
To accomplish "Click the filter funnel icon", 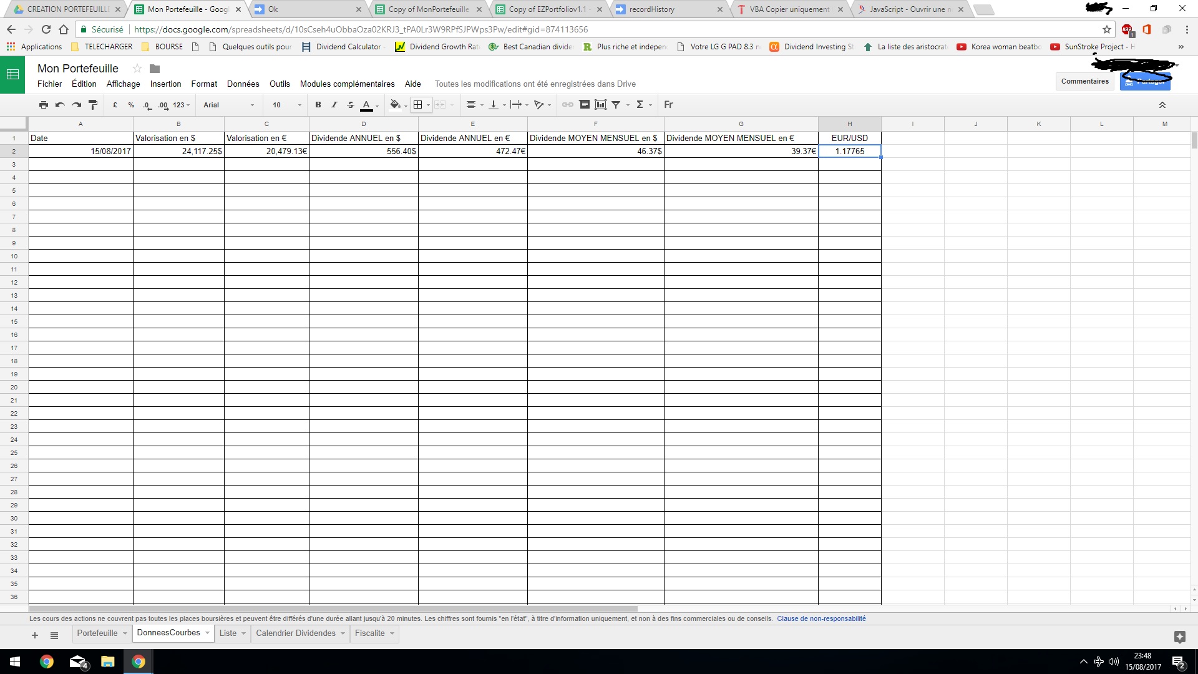I will 616,105.
